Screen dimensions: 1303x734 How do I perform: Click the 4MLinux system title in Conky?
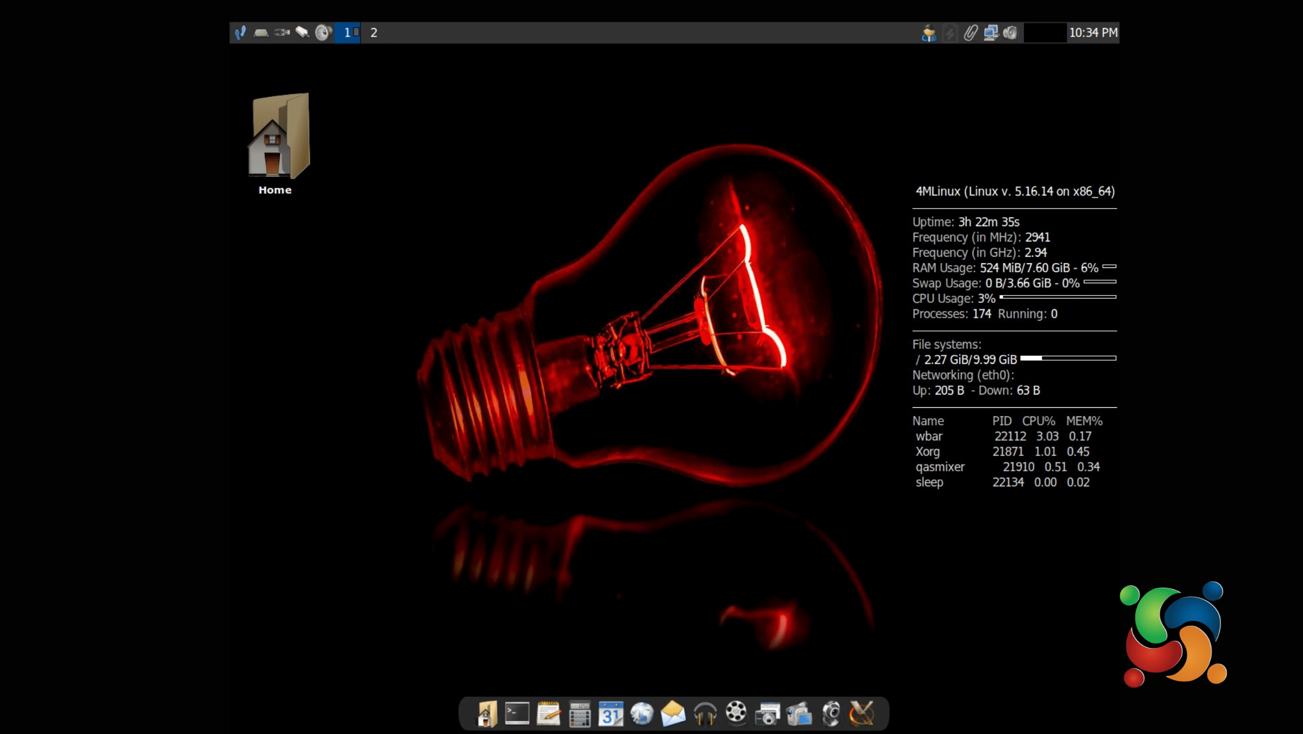[x=1015, y=192]
